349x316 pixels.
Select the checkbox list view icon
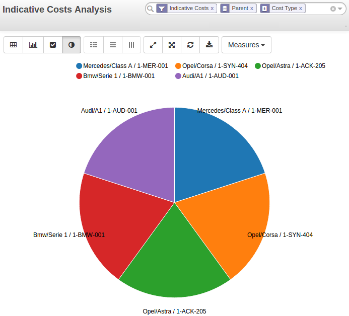pyautogui.click(x=53, y=45)
